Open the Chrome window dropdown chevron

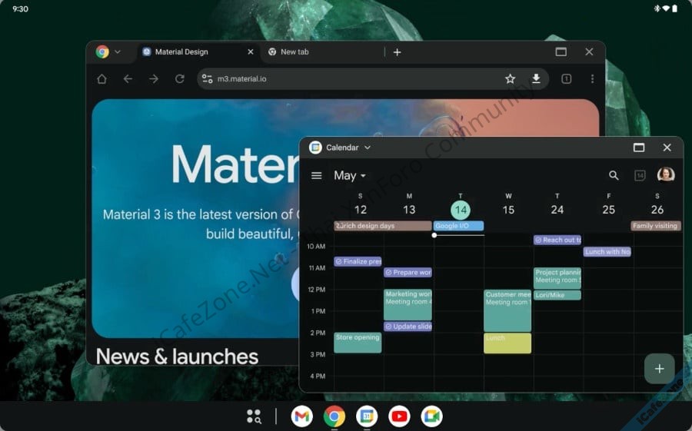click(118, 52)
